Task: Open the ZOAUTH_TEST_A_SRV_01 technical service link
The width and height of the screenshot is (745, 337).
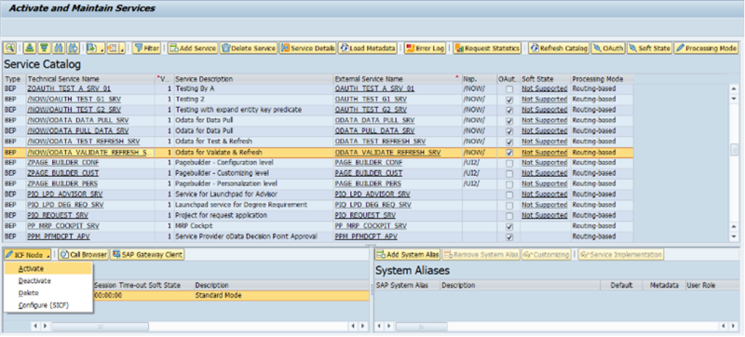Action: tap(69, 88)
